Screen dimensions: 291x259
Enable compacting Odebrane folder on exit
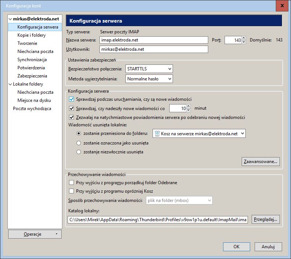click(71, 183)
